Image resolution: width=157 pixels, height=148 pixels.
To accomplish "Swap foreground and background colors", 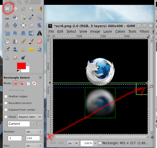I will tap(28, 64).
